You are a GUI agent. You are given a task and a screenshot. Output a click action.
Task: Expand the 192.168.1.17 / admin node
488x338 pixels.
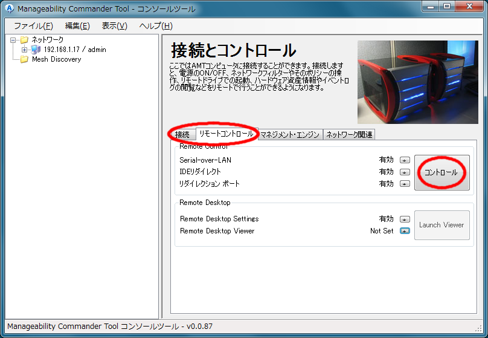[24, 50]
